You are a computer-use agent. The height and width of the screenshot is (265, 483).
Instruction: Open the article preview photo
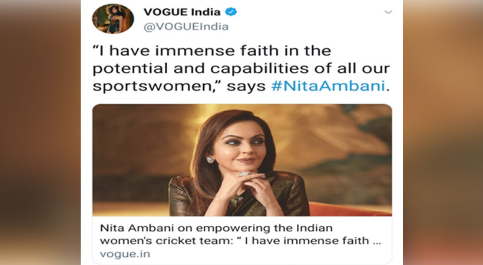pos(242,160)
